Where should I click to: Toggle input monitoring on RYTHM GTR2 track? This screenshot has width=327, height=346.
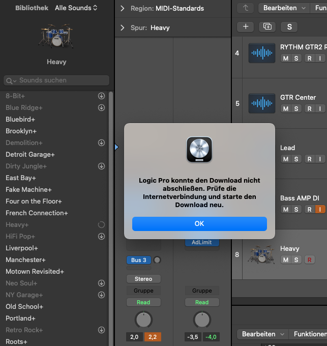click(320, 59)
